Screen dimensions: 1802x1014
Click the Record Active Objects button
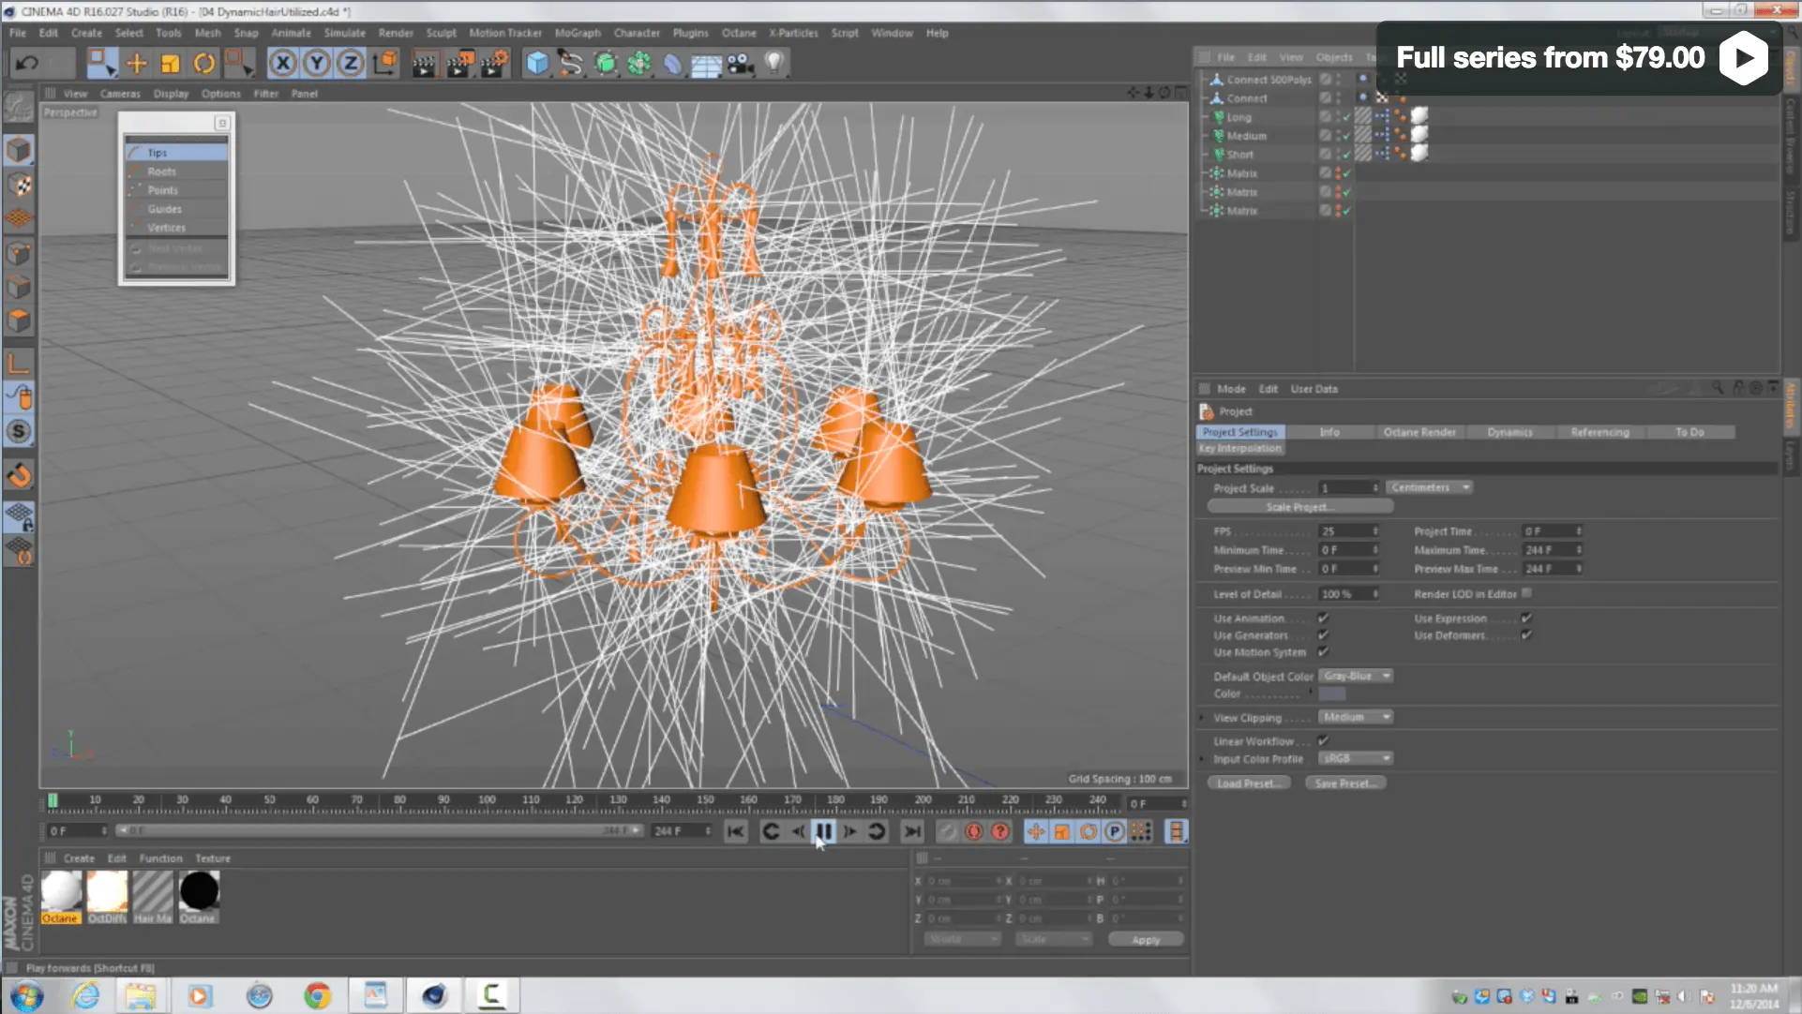point(948,831)
